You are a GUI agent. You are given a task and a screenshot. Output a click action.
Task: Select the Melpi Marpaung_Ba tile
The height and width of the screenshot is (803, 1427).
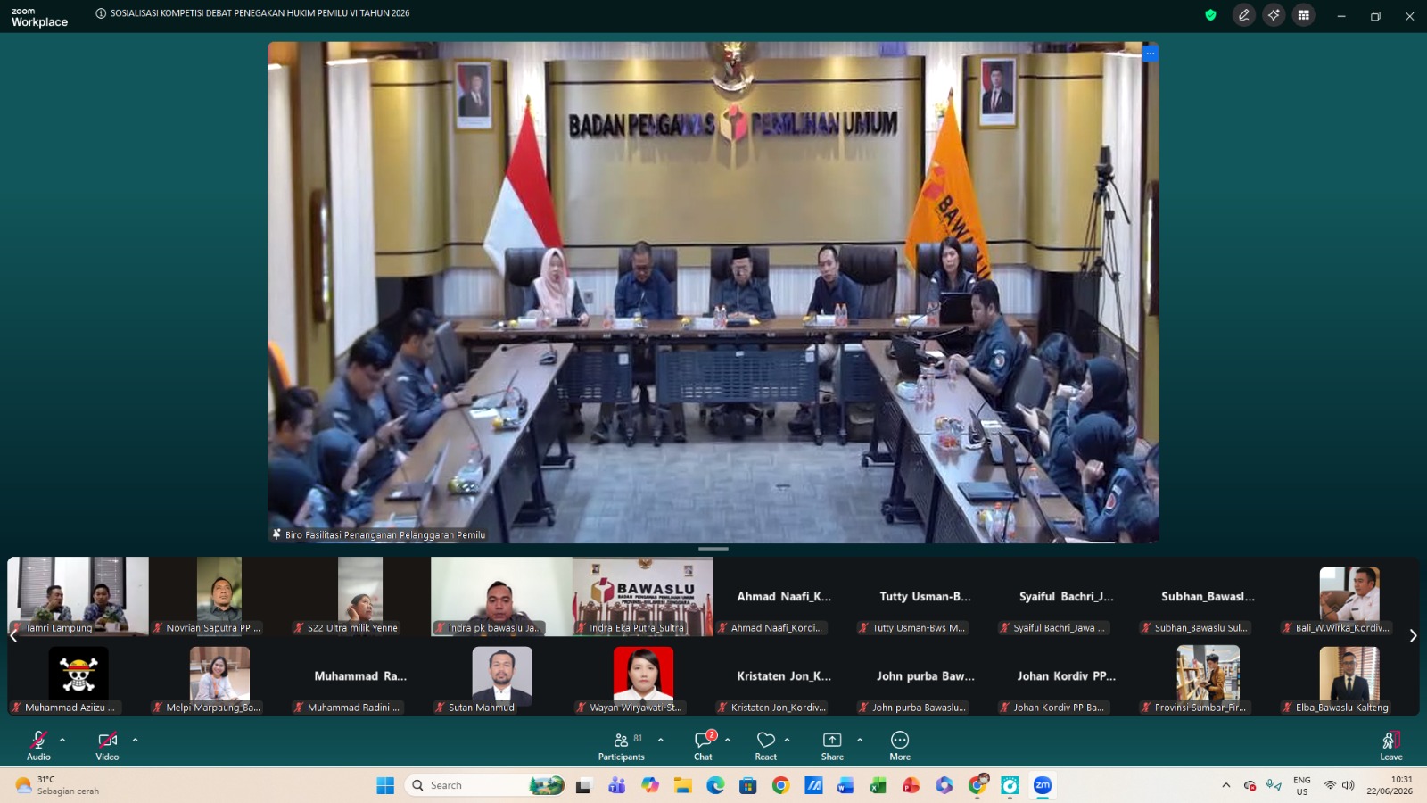tap(219, 676)
